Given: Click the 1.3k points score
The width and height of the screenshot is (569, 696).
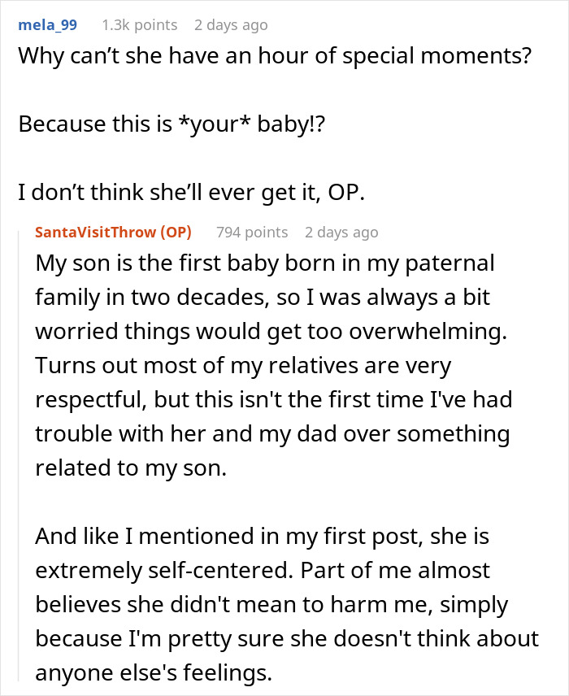Looking at the screenshot, I should 139,25.
